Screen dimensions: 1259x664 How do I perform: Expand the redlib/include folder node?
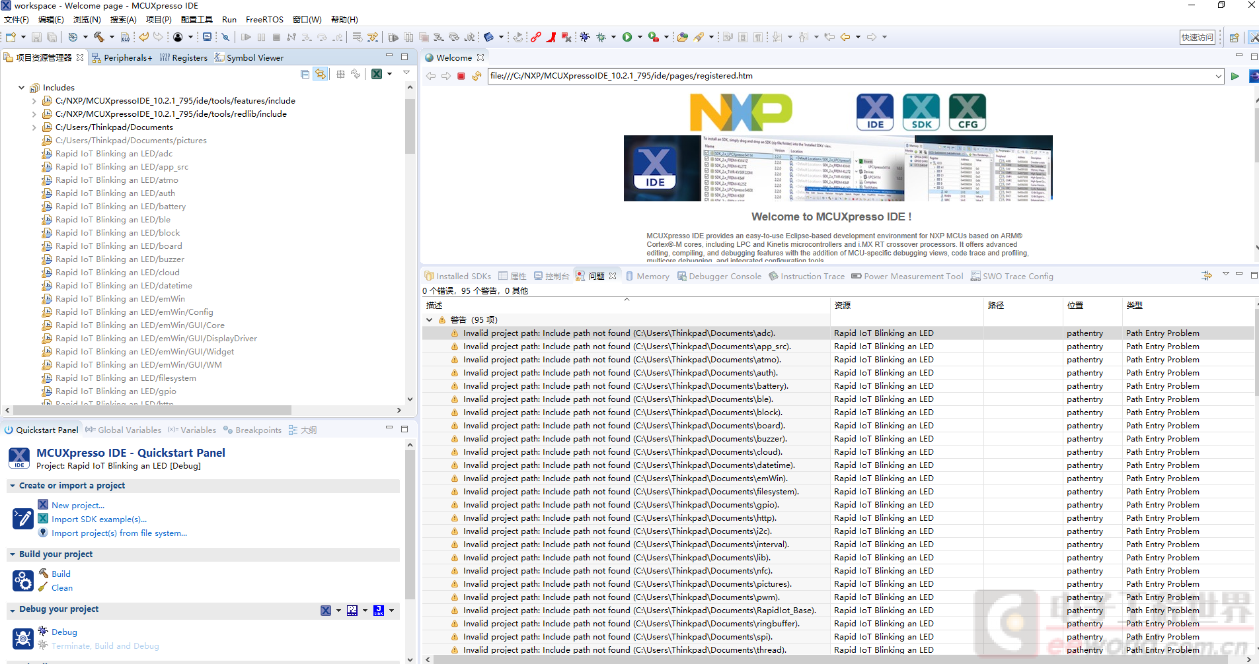click(x=34, y=114)
